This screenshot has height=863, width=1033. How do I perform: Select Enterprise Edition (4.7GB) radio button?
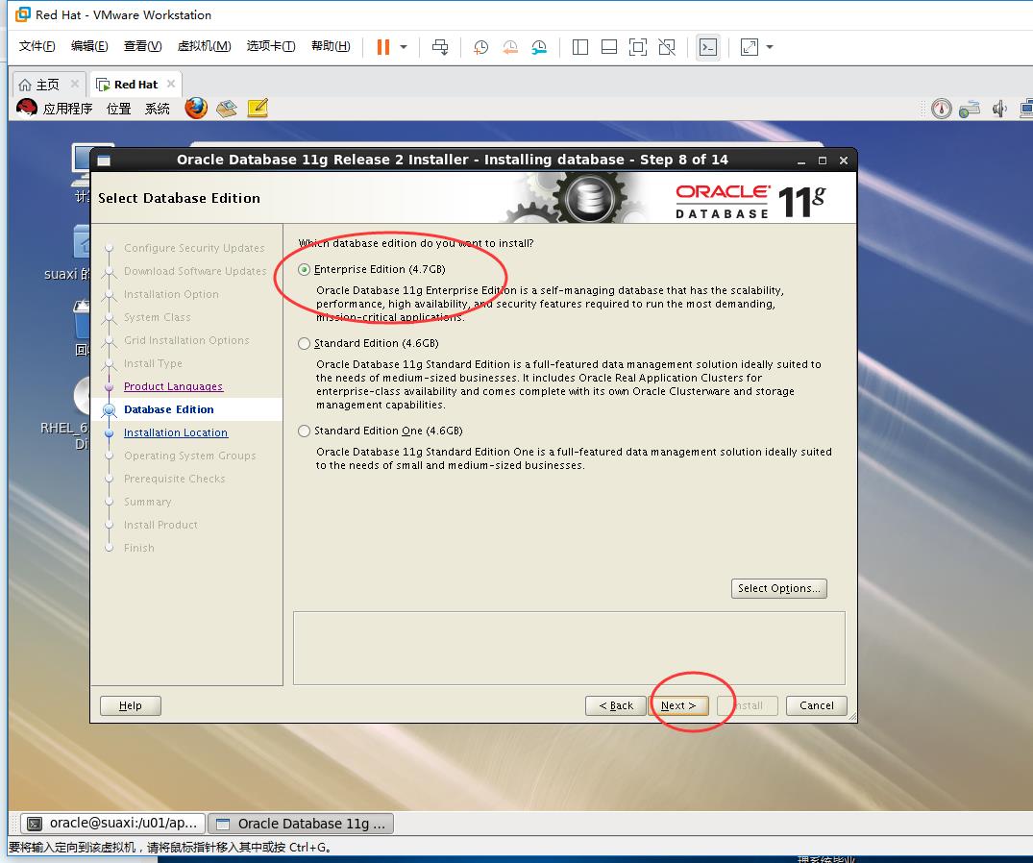pyautogui.click(x=304, y=269)
